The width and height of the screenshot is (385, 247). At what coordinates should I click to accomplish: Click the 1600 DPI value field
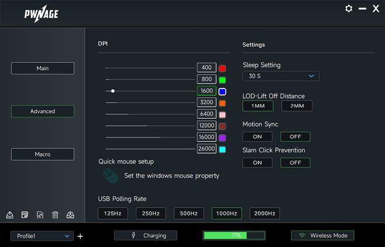pyautogui.click(x=206, y=91)
